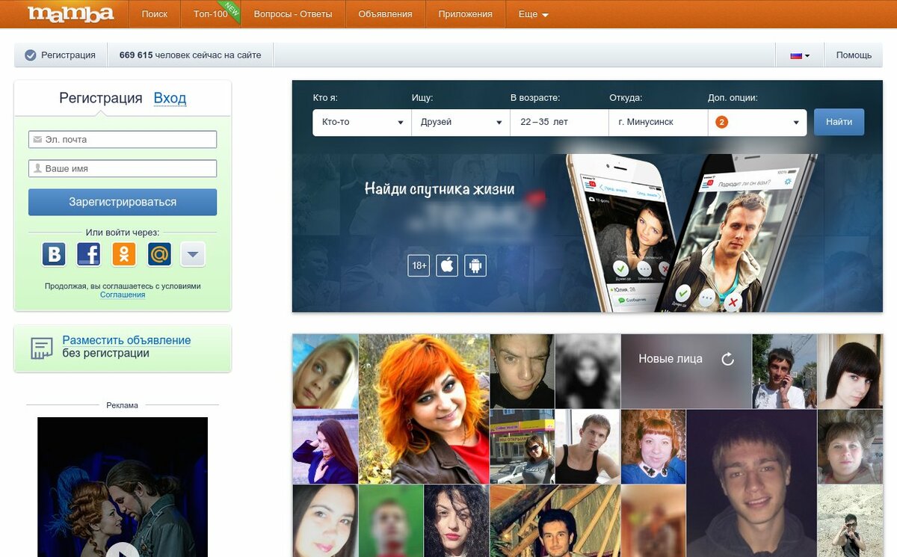Open the Топ-100 menu item
The image size is (897, 557).
210,14
